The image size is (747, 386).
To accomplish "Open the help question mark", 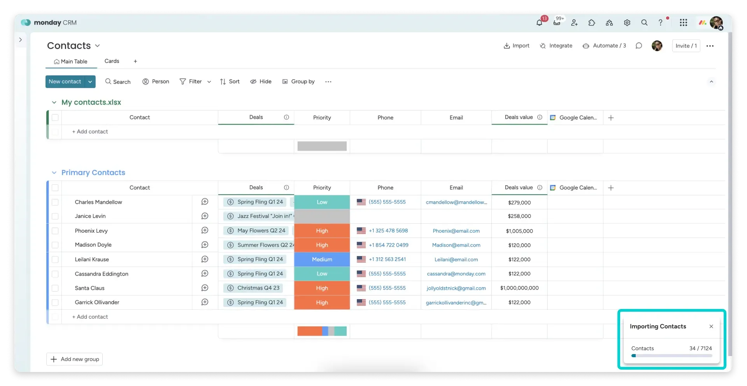I will pos(660,23).
